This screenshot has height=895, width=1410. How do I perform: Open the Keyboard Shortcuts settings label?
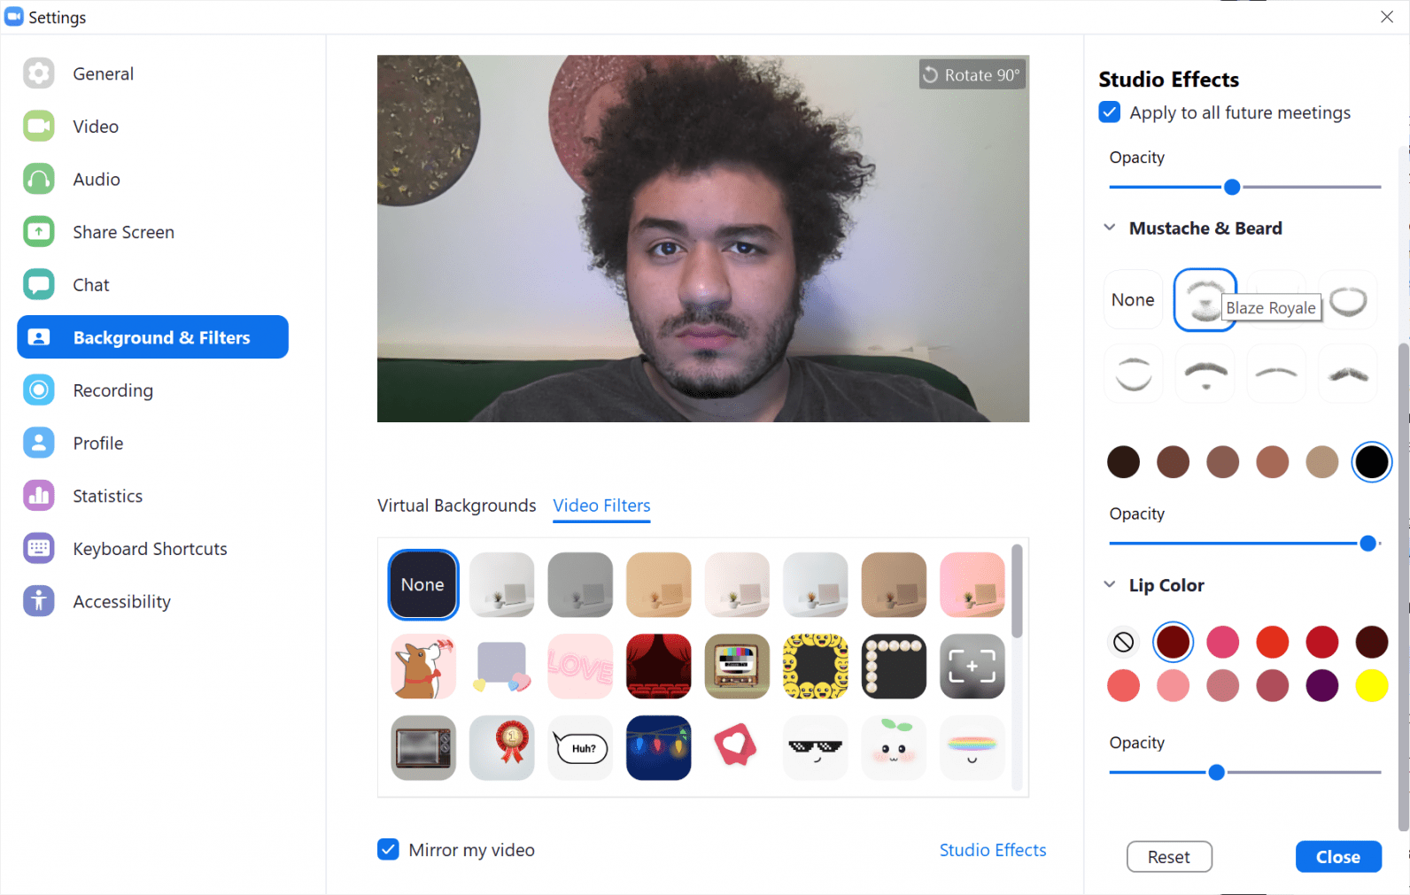click(x=151, y=549)
